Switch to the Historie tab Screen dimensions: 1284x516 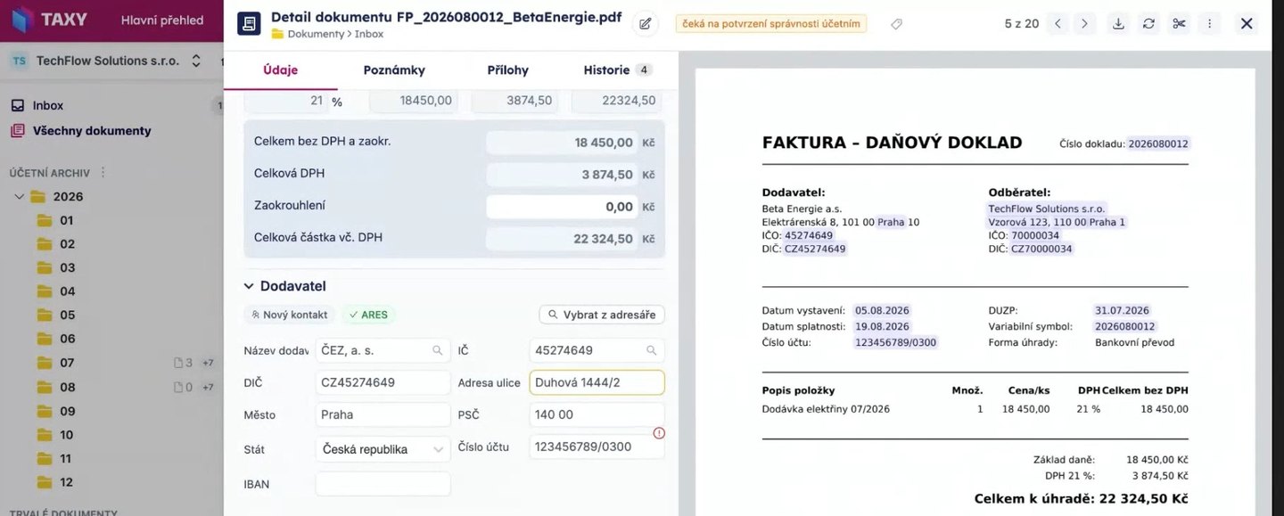pyautogui.click(x=617, y=70)
